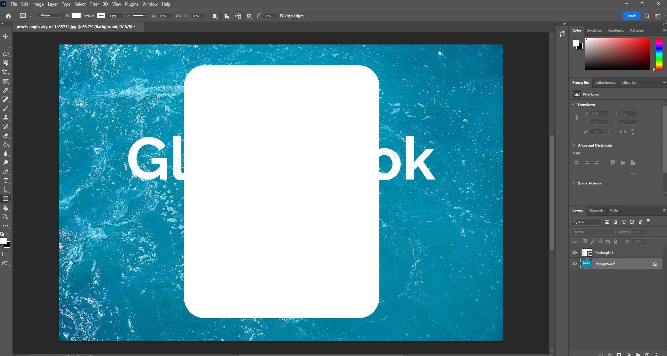Open the layer Kind filter dropdown

coord(586,222)
